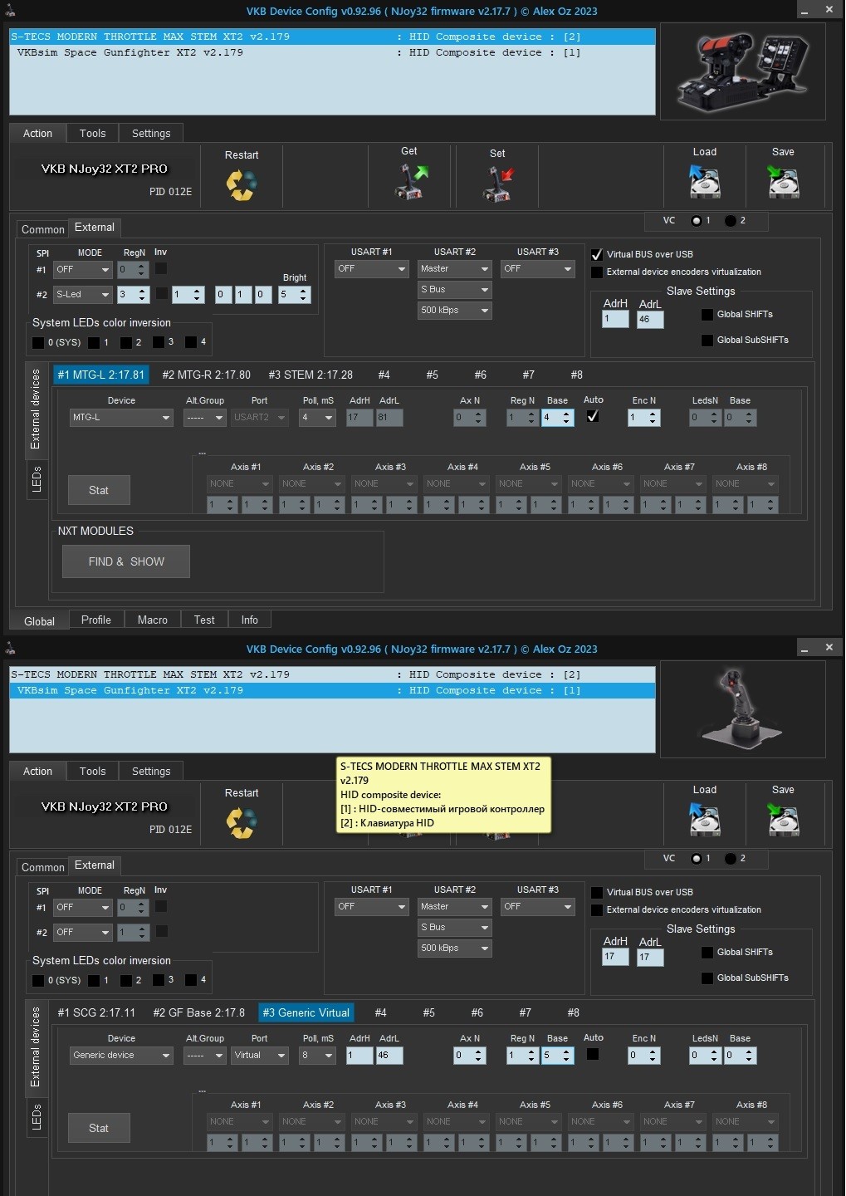This screenshot has width=846, height=1196.
Task: Enable Virtual BUS over USB in lower window
Action: [596, 892]
